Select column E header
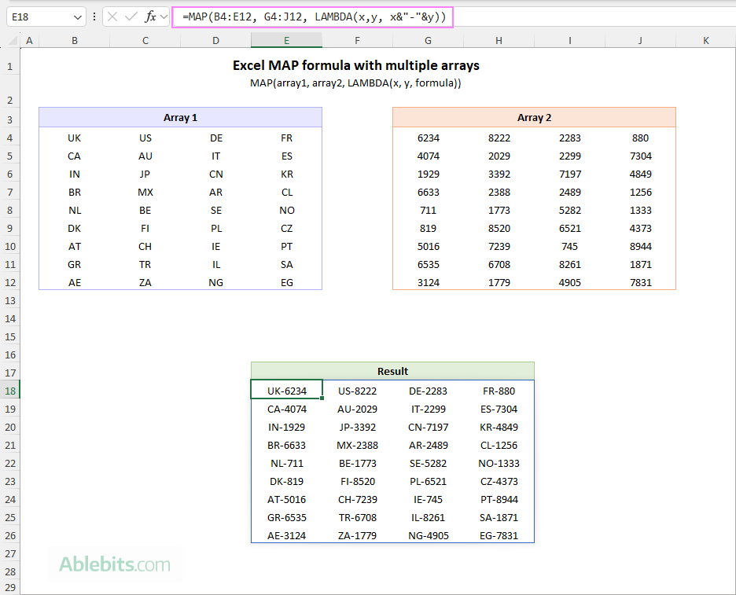 pyautogui.click(x=286, y=39)
